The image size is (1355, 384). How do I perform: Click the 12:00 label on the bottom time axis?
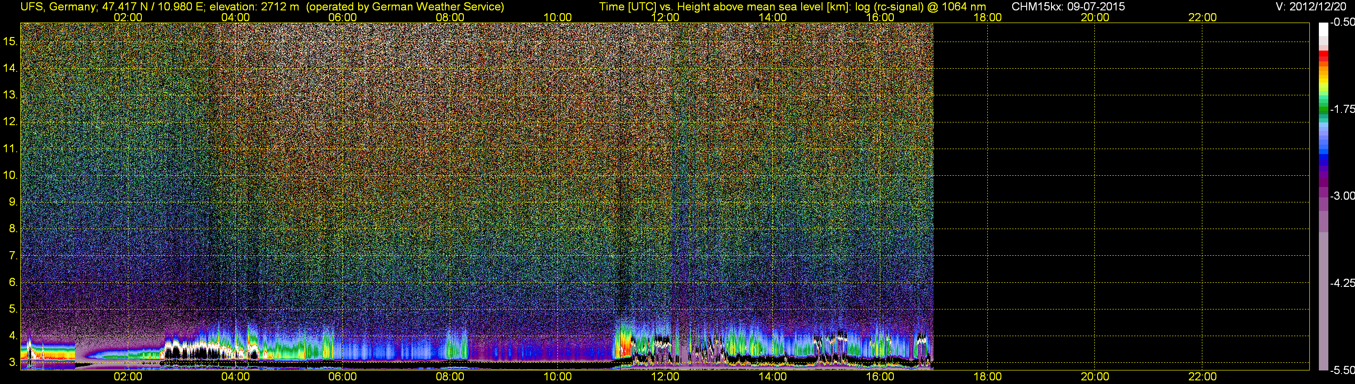[665, 377]
